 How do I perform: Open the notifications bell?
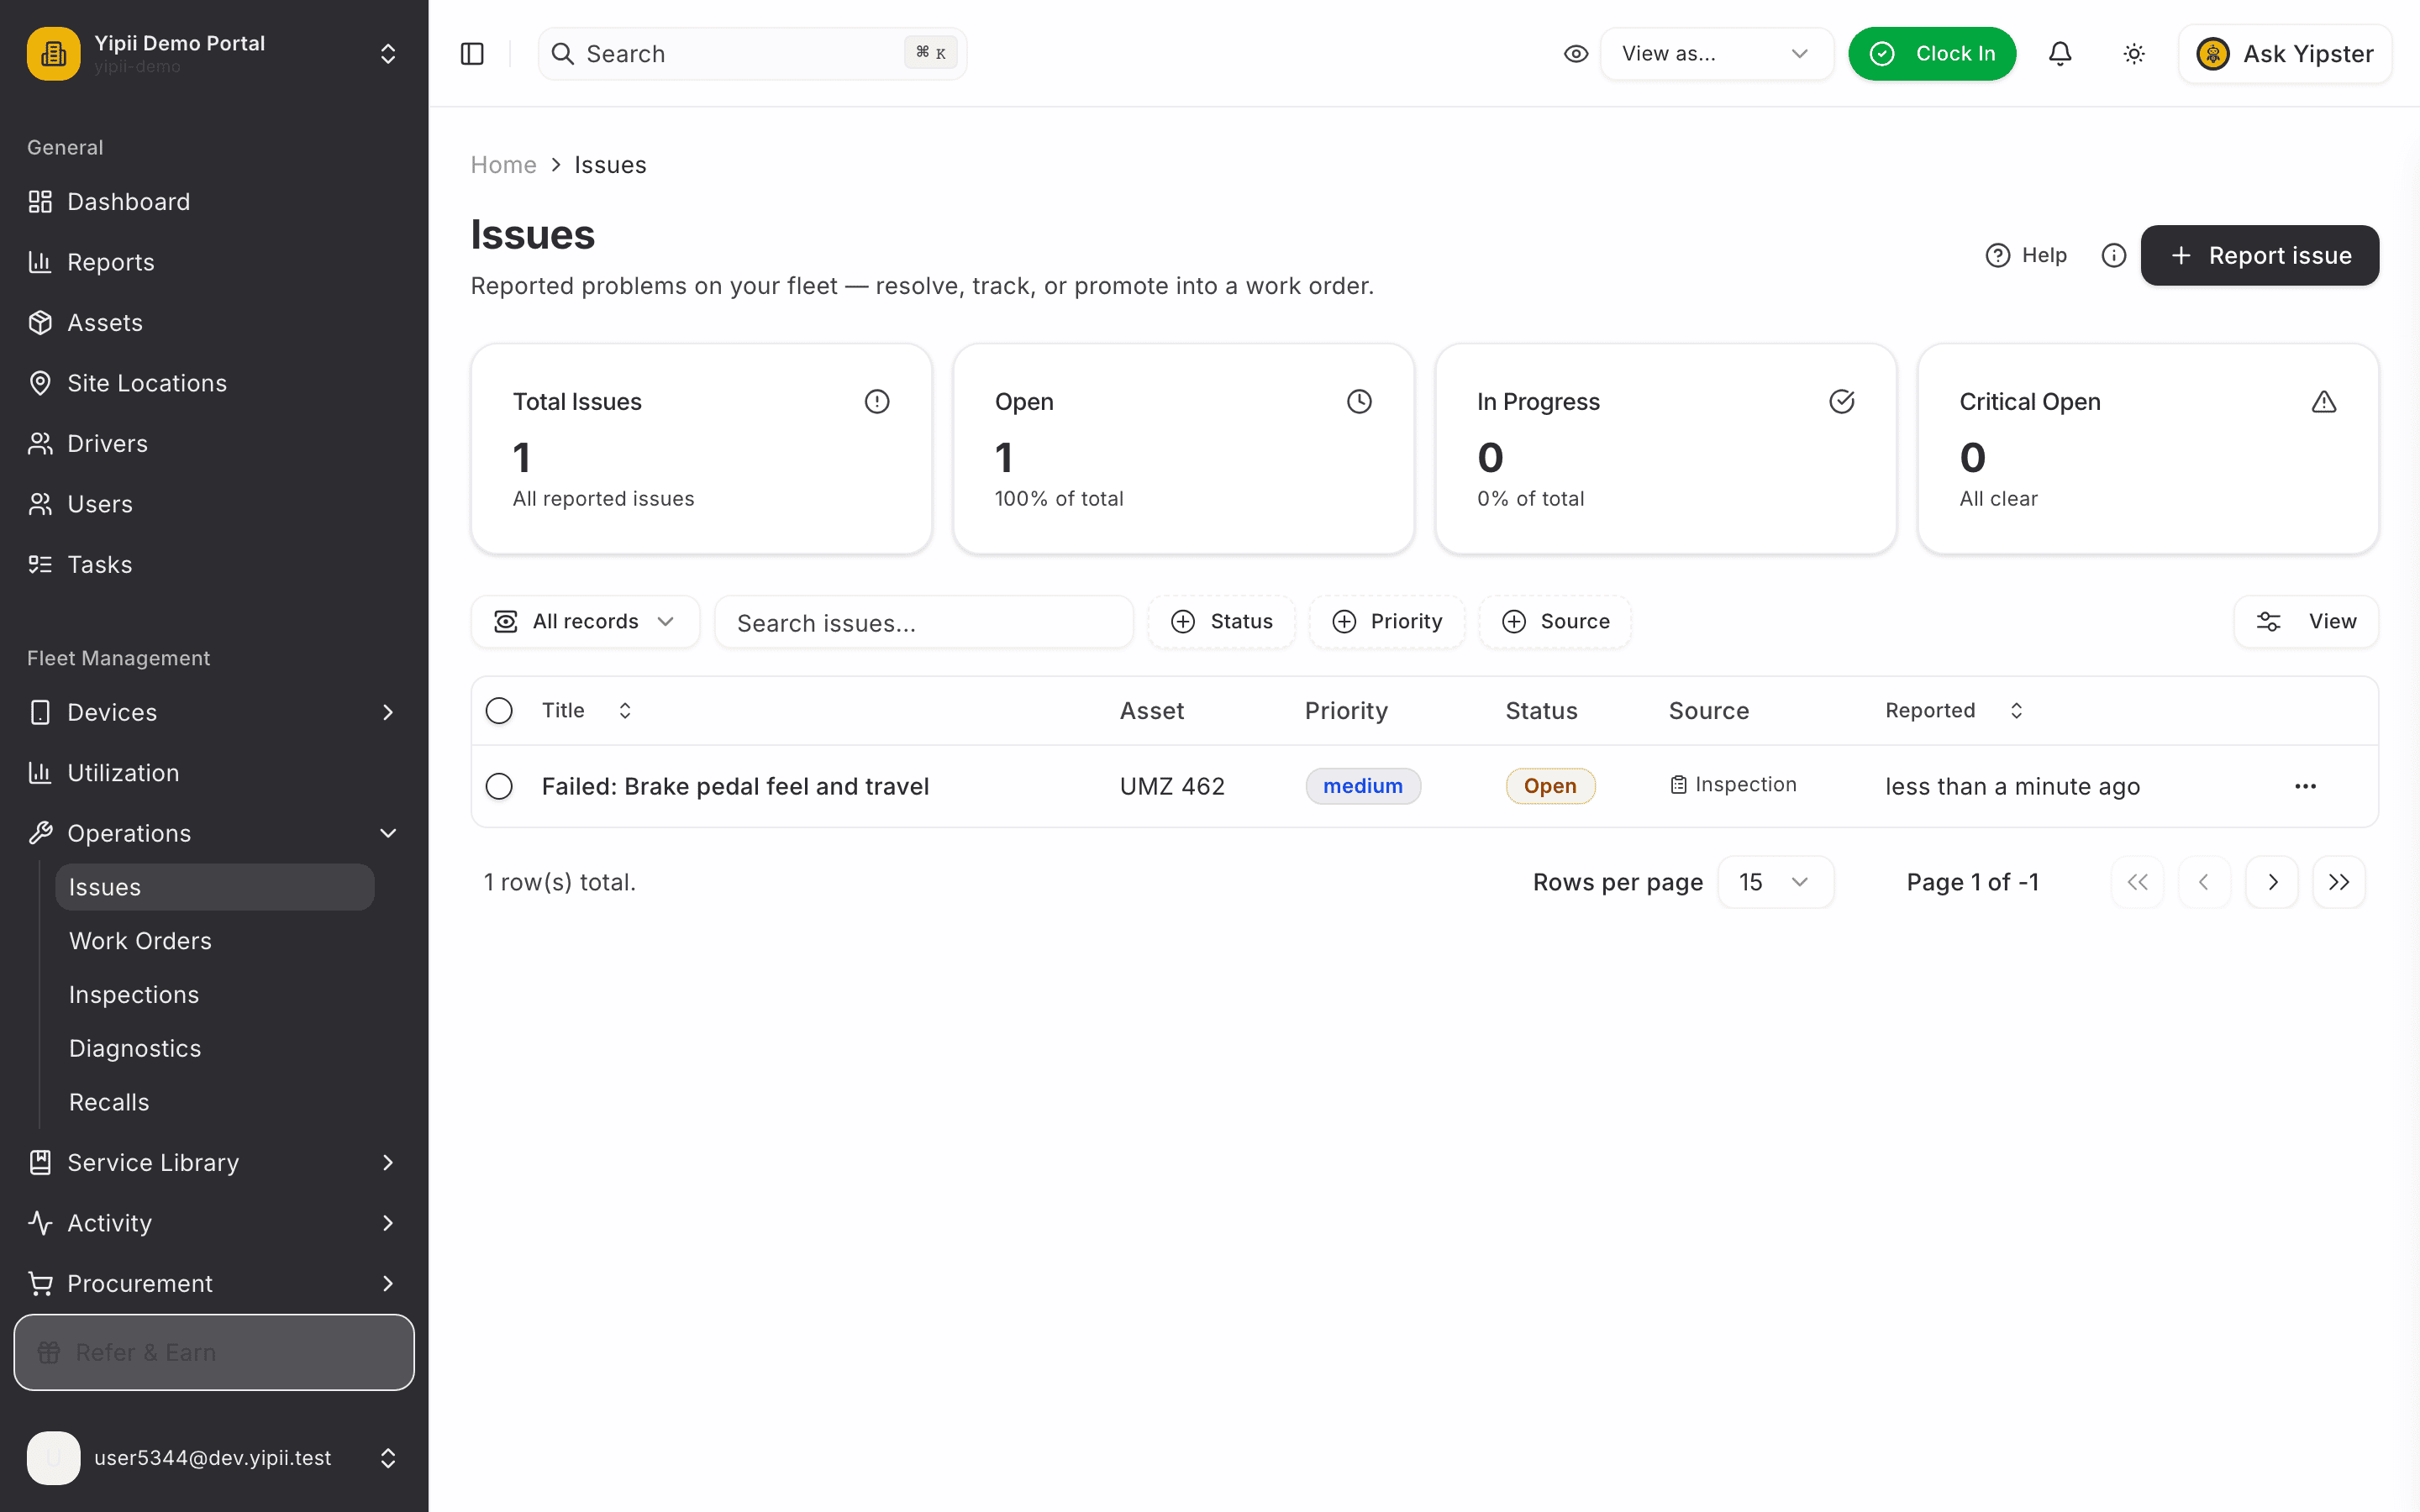coord(2060,54)
